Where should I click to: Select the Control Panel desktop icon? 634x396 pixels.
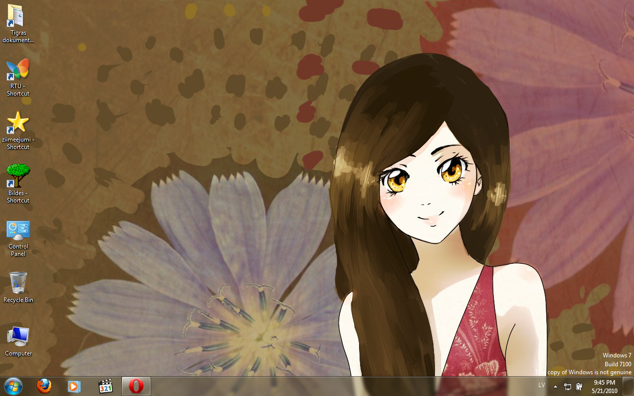pyautogui.click(x=18, y=239)
